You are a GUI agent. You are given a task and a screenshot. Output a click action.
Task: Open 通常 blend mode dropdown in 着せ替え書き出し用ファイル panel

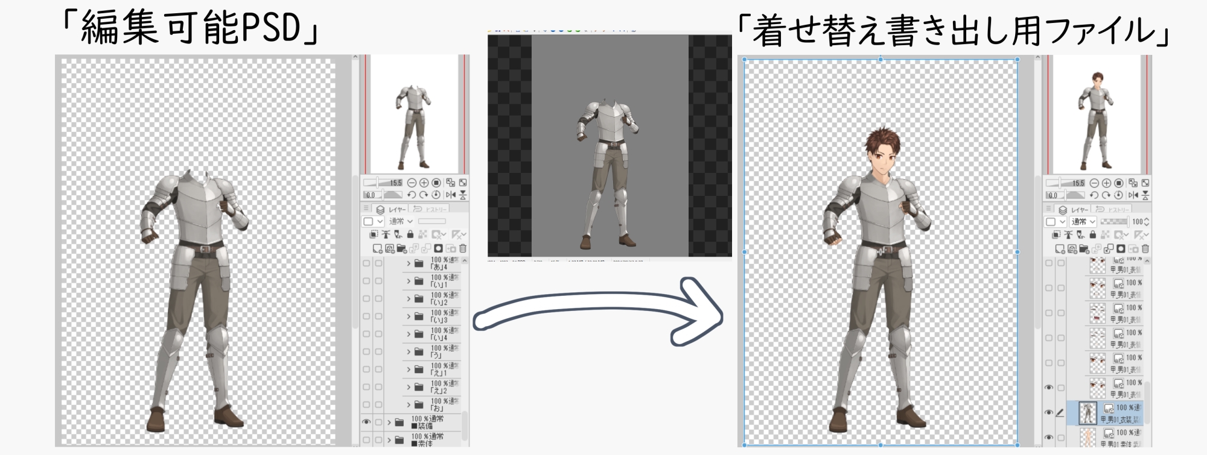(x=1084, y=222)
